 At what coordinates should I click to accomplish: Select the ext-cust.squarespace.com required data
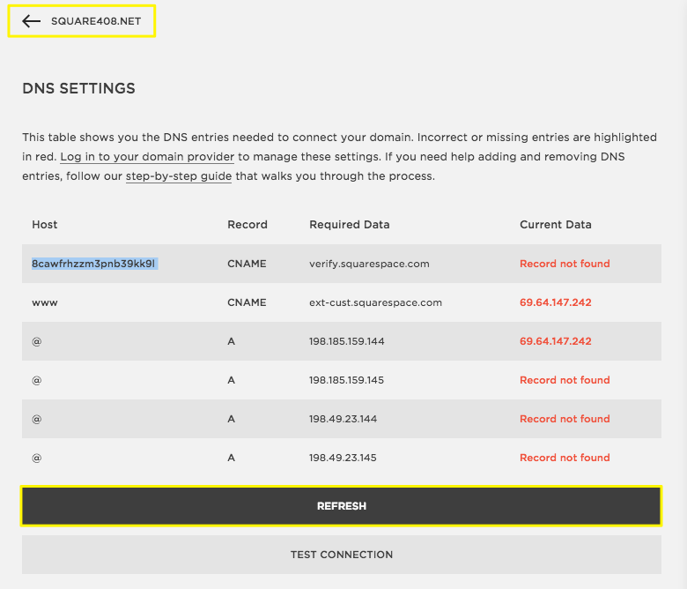tap(375, 302)
